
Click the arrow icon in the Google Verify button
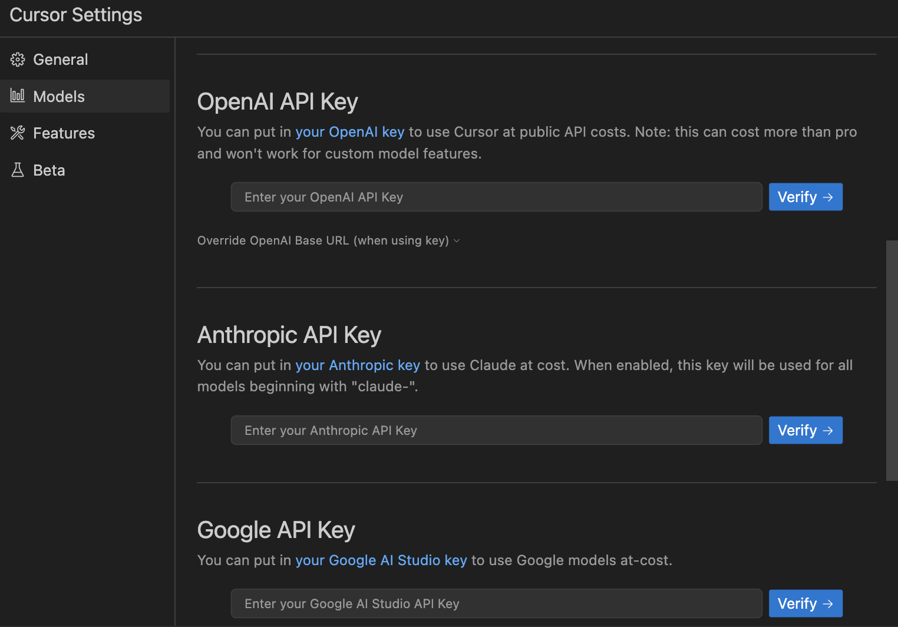pyautogui.click(x=828, y=604)
